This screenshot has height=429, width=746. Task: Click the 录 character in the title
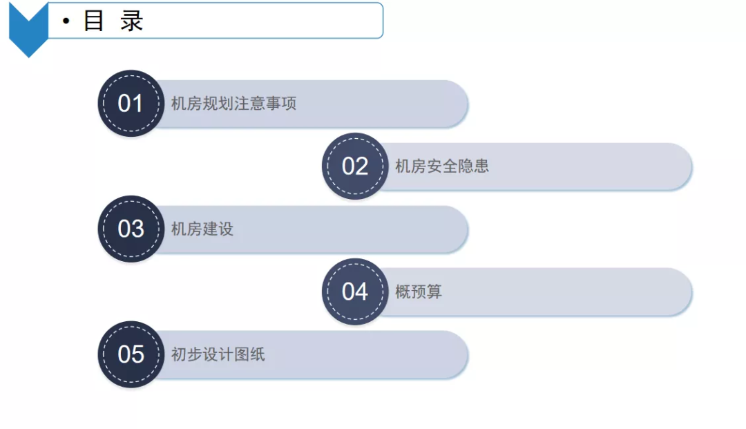(132, 21)
